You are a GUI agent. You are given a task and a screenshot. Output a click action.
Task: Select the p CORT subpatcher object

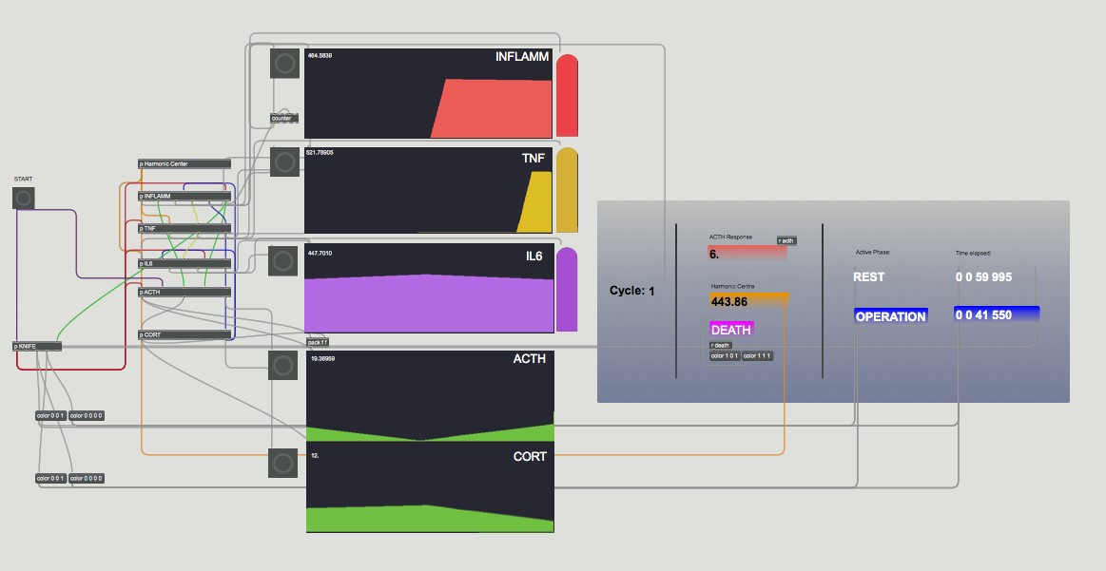click(x=184, y=335)
